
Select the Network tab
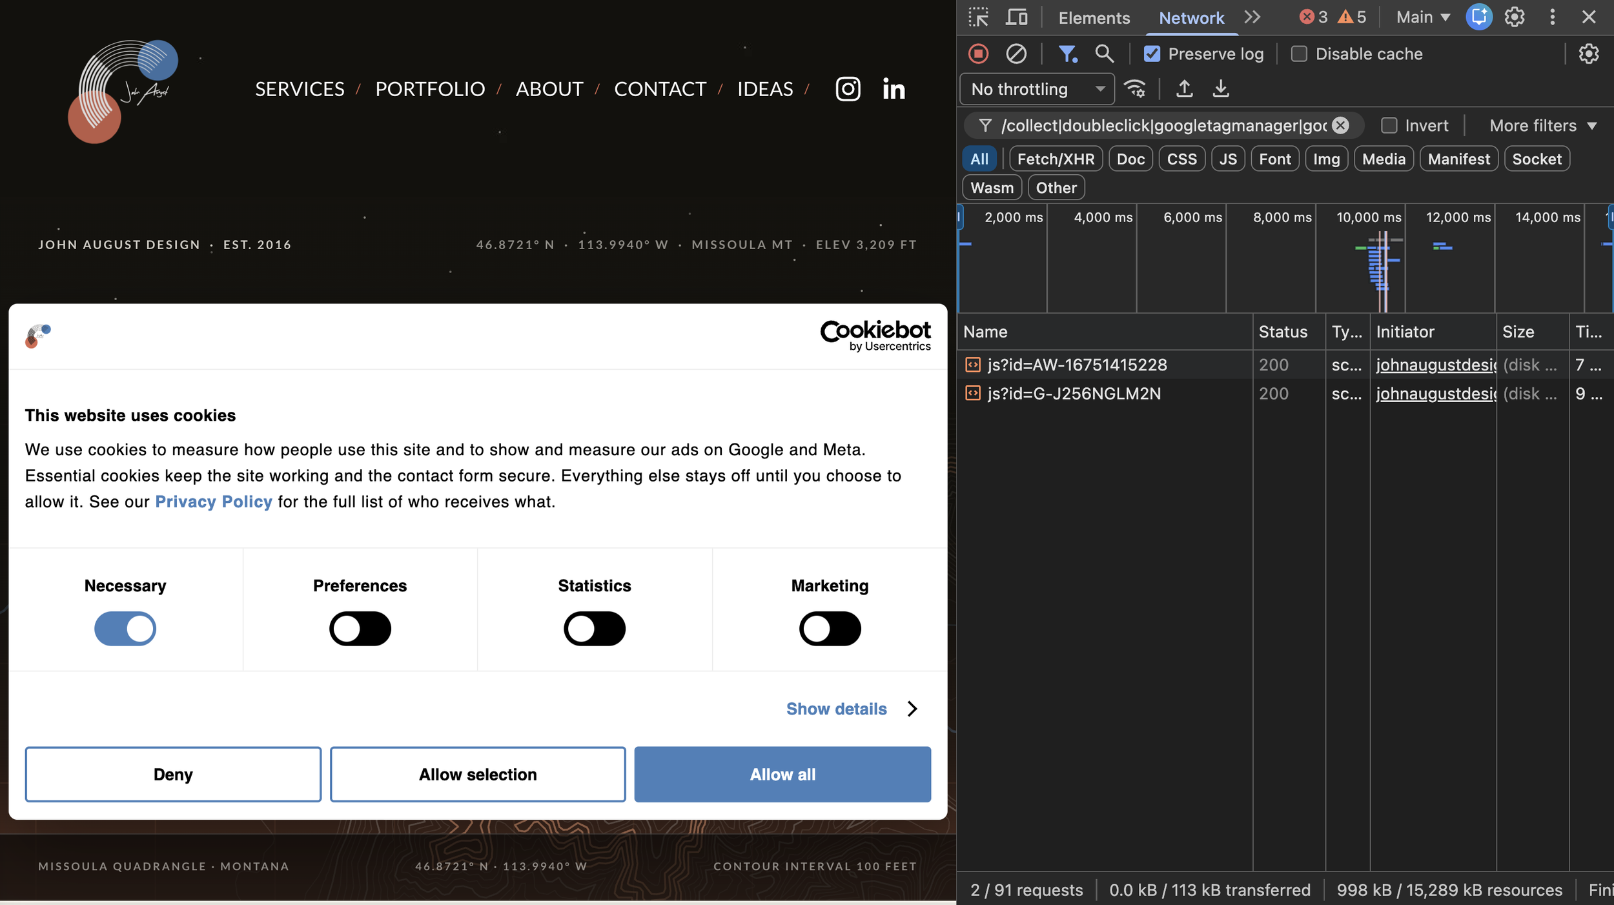point(1191,18)
